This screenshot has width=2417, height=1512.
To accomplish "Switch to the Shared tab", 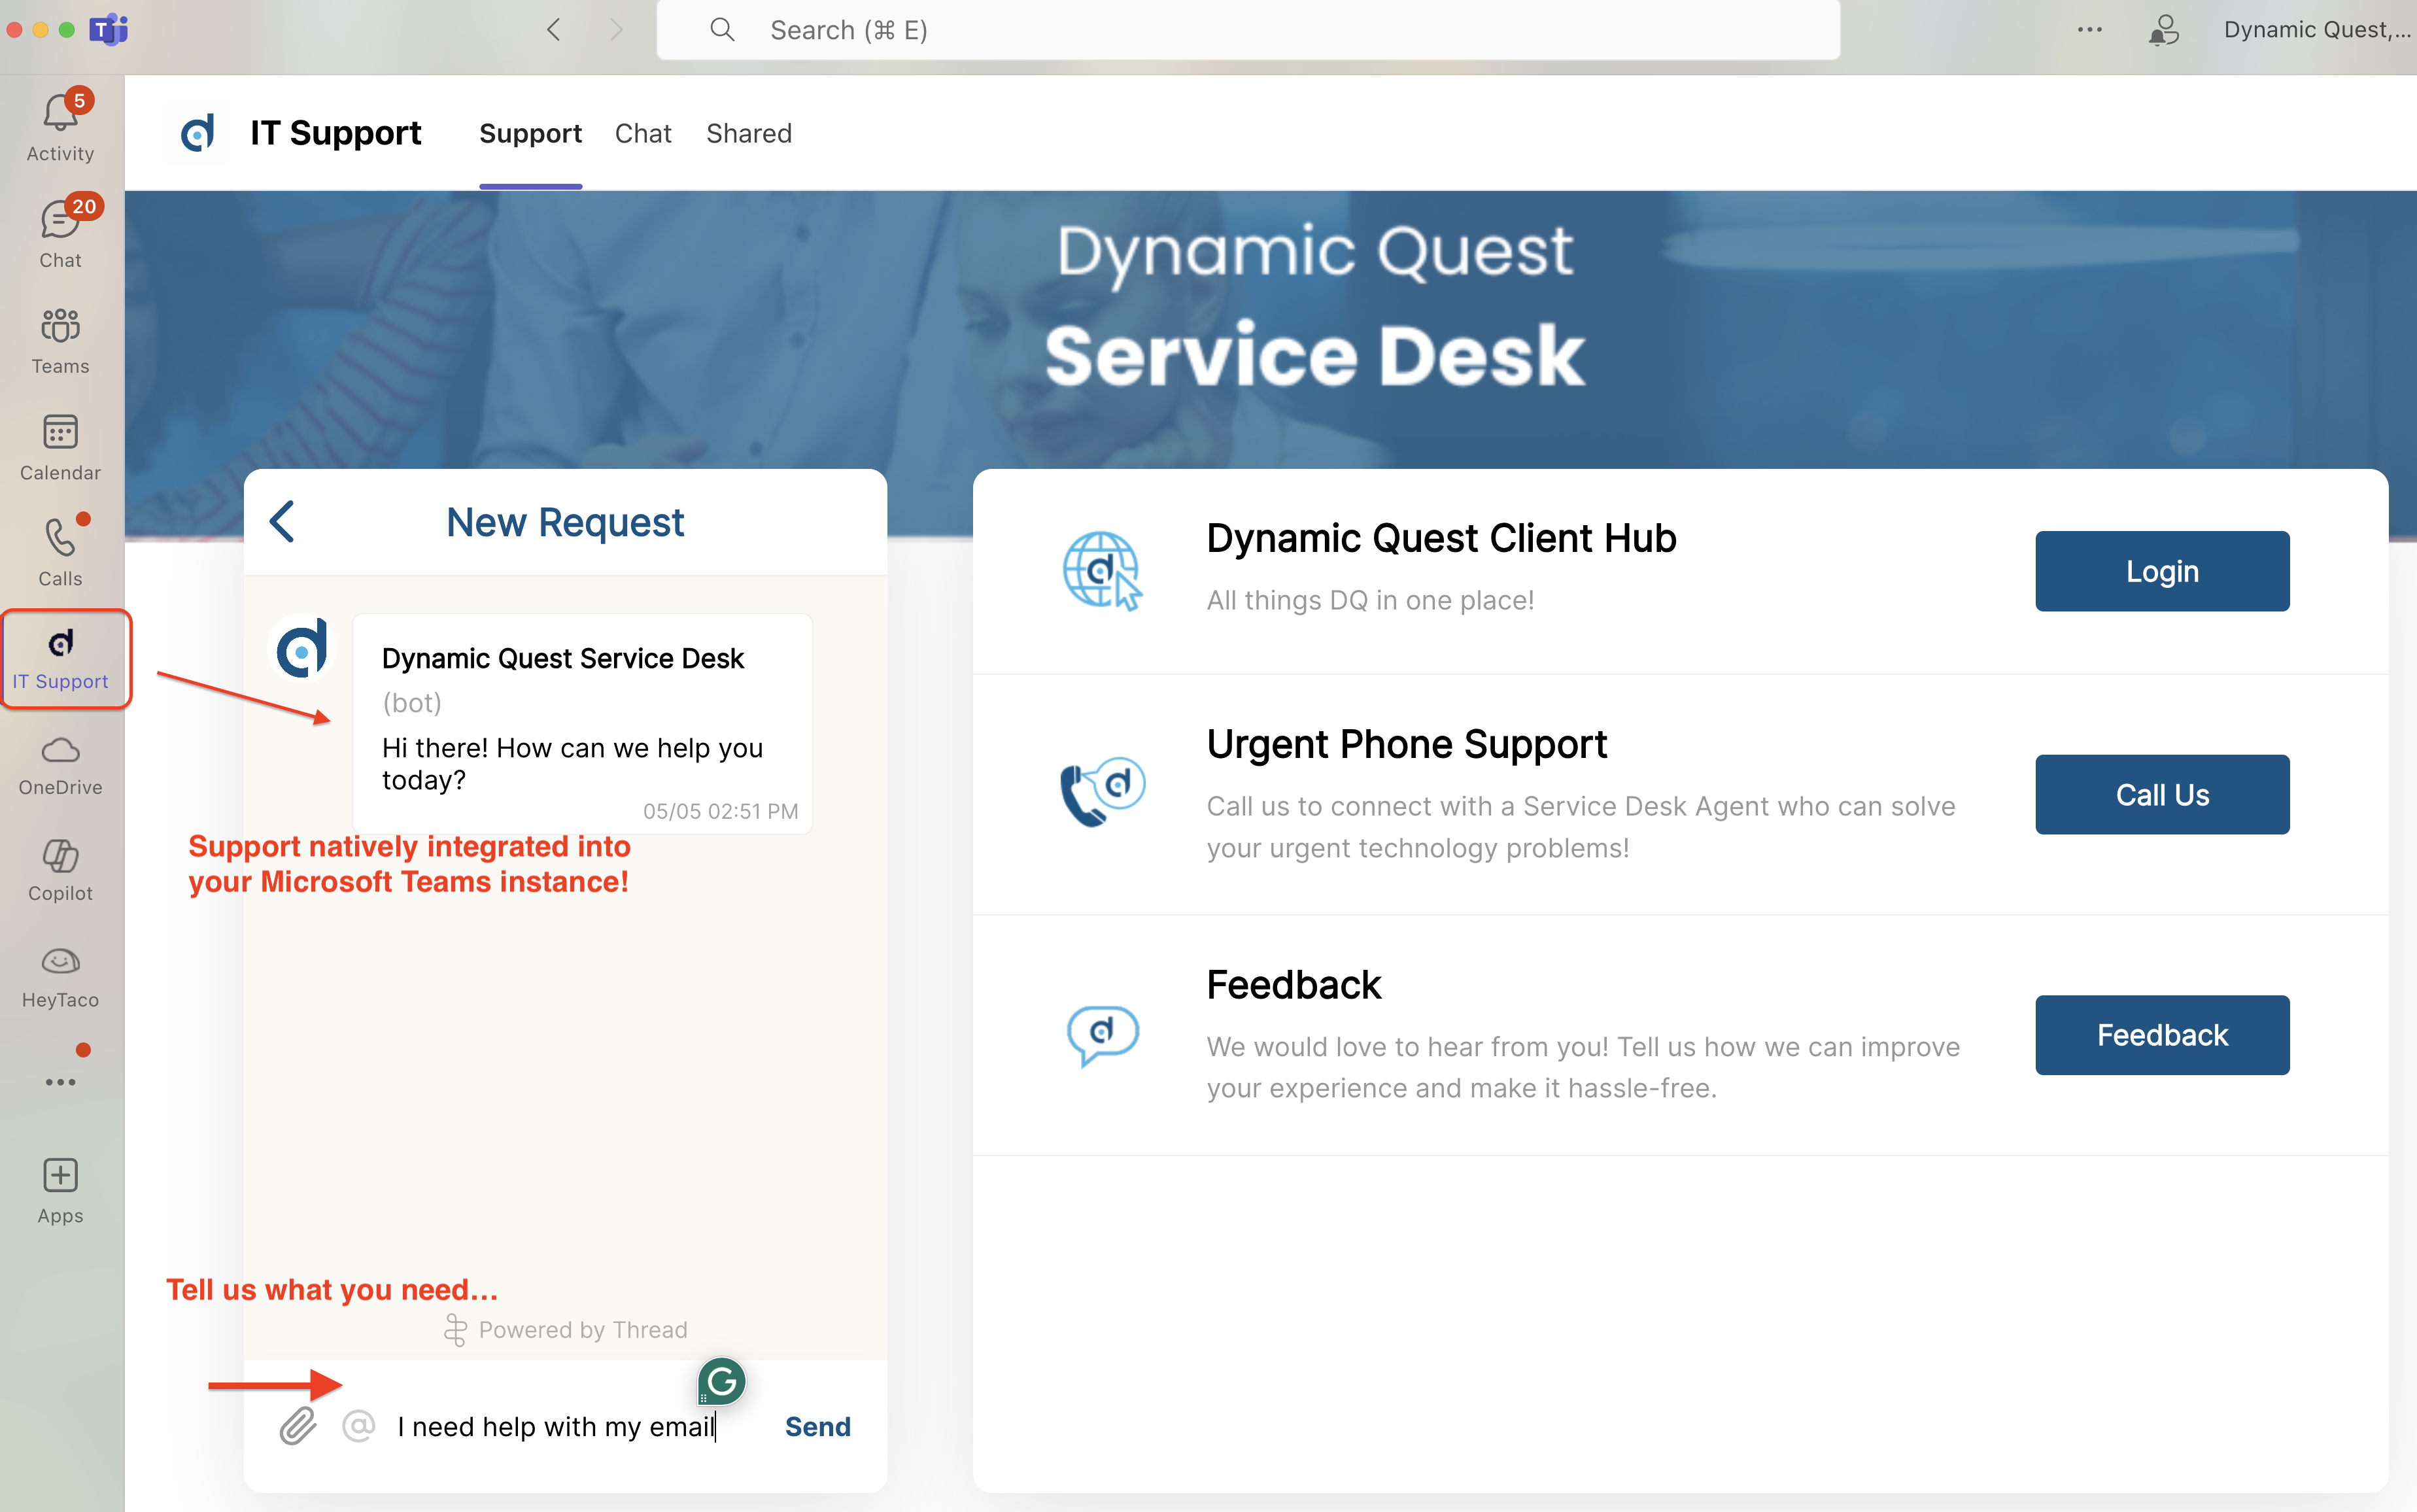I will [x=748, y=134].
